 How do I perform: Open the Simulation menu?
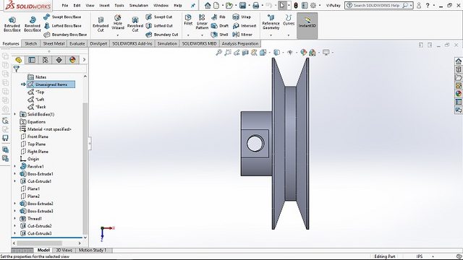(138, 5)
